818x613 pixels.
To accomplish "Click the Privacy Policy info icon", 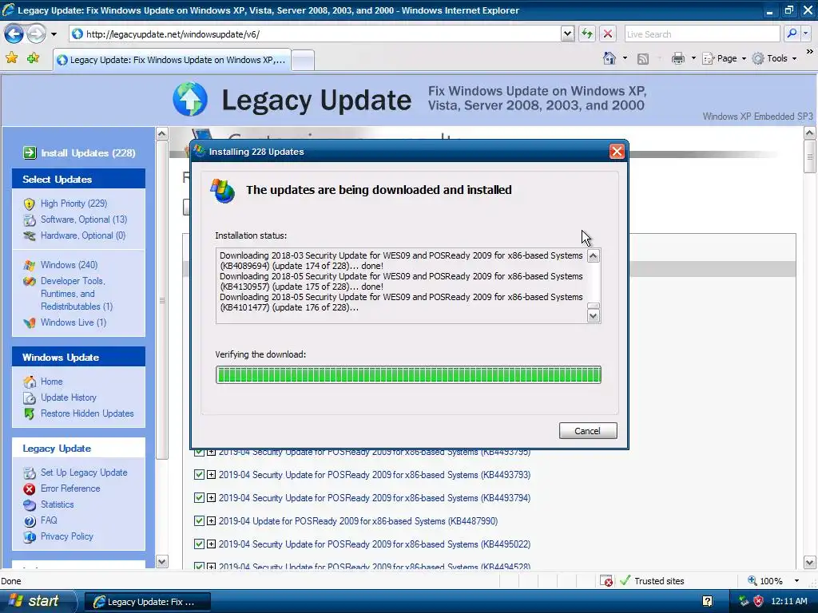I will (30, 536).
